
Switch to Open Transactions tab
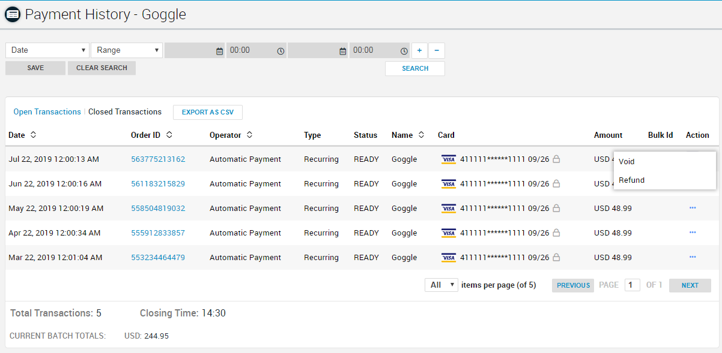pyautogui.click(x=47, y=112)
